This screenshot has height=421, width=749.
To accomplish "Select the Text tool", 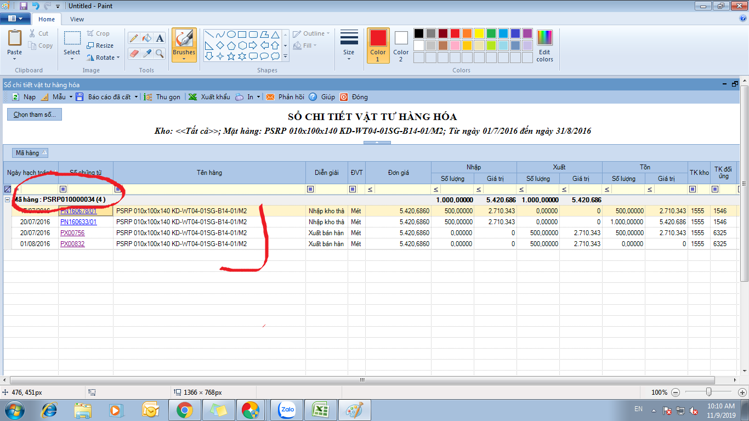I will point(160,38).
